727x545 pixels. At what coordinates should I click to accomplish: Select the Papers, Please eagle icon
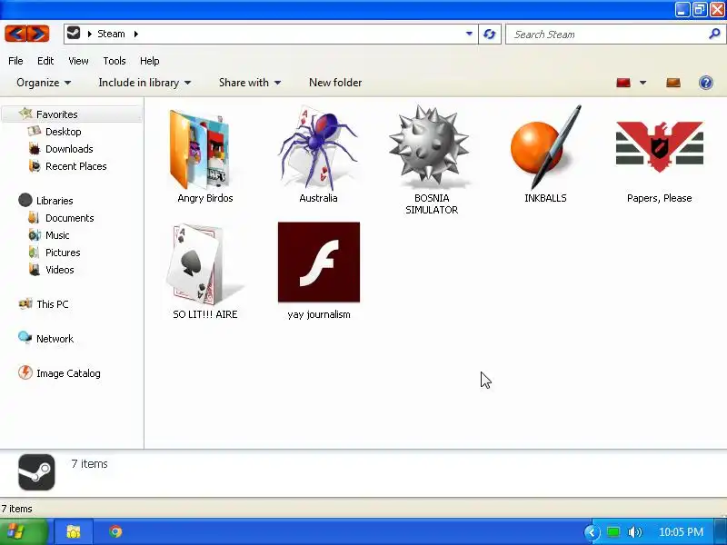(660, 146)
